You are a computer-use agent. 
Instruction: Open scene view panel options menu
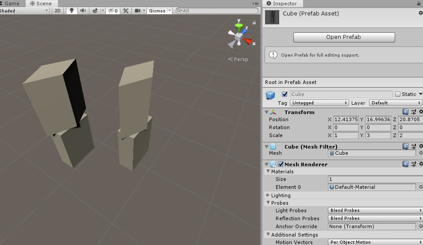(255, 4)
